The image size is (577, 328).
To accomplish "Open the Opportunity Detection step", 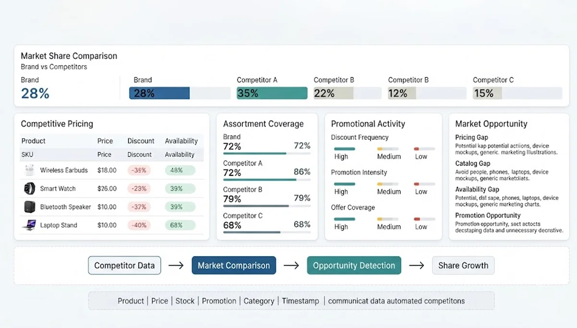I will click(x=354, y=265).
